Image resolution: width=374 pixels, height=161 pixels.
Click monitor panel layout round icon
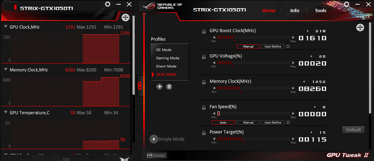pos(125,17)
